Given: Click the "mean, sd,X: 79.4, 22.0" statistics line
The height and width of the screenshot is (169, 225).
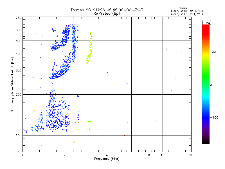Looking at the screenshot, I should pyautogui.click(x=187, y=14).
